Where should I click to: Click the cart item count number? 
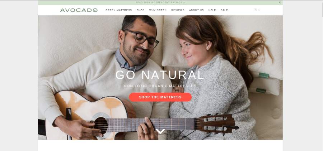(259, 10)
